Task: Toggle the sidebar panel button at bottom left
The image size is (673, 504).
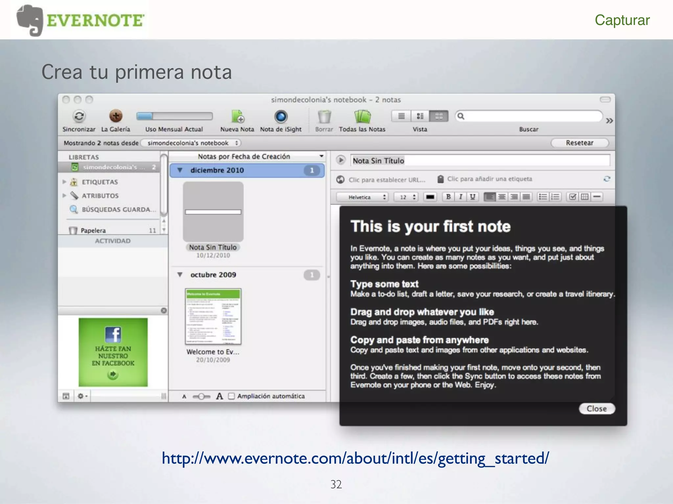Action: [66, 396]
